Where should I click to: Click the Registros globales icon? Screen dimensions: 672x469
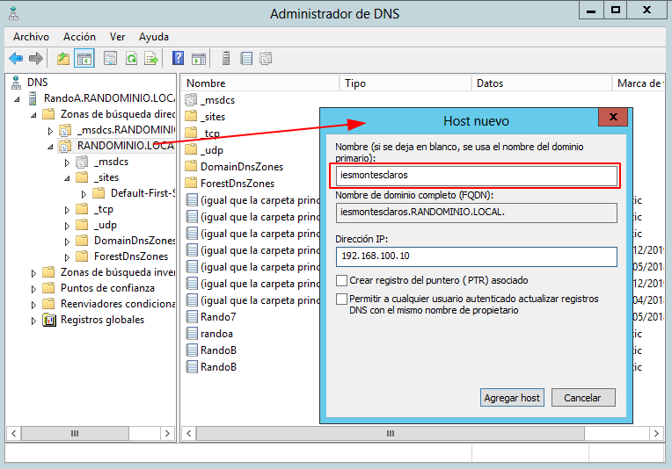click(49, 320)
